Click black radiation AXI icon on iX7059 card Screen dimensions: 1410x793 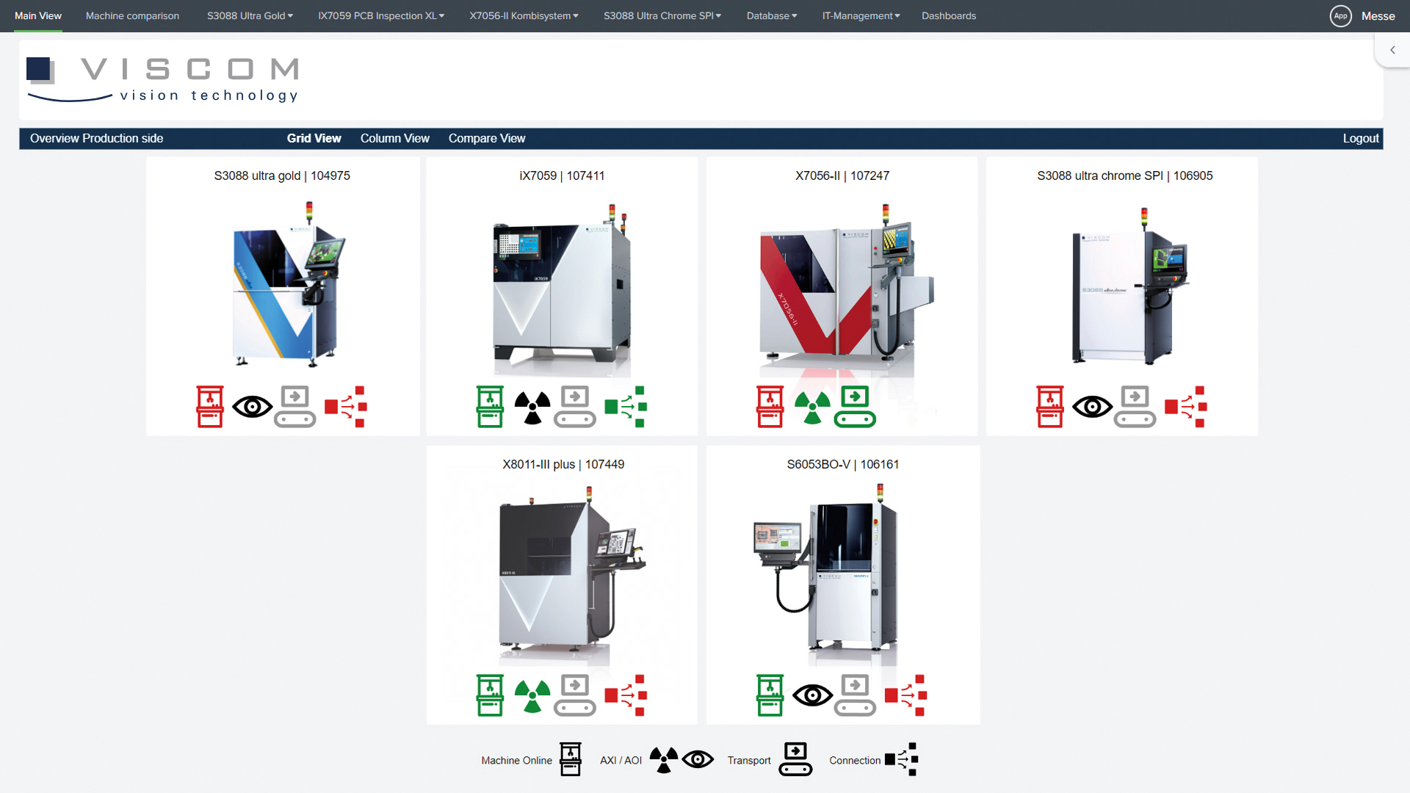coord(532,408)
